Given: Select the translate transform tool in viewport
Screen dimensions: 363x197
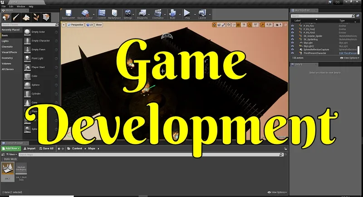Looking at the screenshot, I should (214, 25).
